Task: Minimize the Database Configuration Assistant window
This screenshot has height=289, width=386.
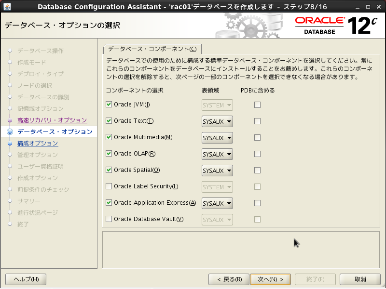Action: [x=358, y=7]
